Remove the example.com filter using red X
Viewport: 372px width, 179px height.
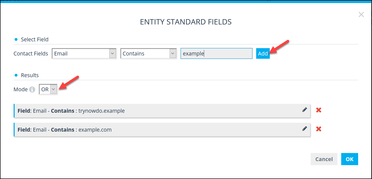point(319,129)
